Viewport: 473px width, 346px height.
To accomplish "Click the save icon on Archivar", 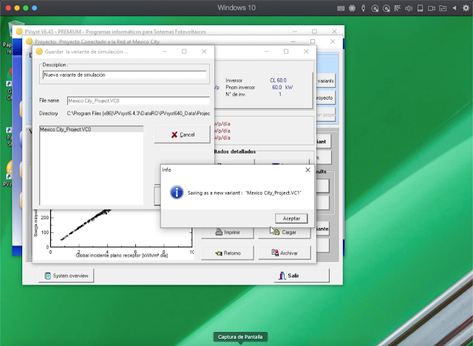I will tap(274, 252).
